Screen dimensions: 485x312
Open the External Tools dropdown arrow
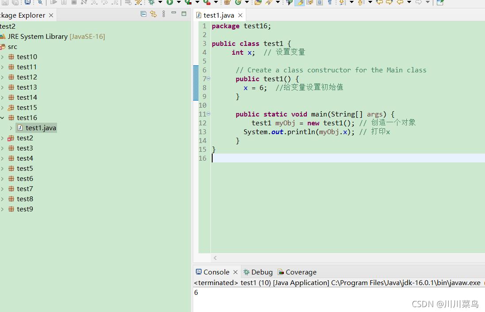[216, 2]
